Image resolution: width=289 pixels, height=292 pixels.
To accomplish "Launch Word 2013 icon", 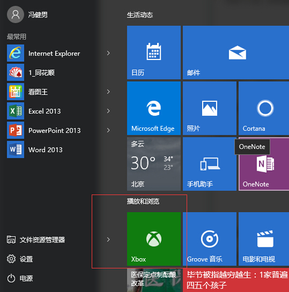I will click(16, 149).
